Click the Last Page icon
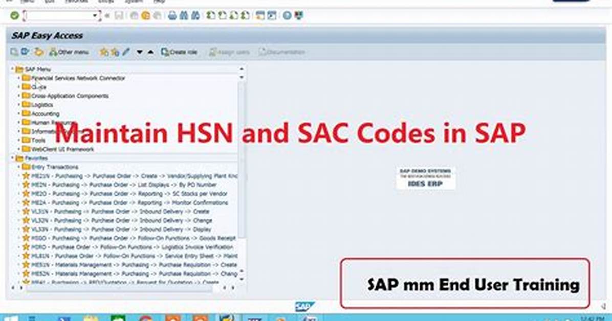Screen dimensions: 612x321 coord(246,16)
